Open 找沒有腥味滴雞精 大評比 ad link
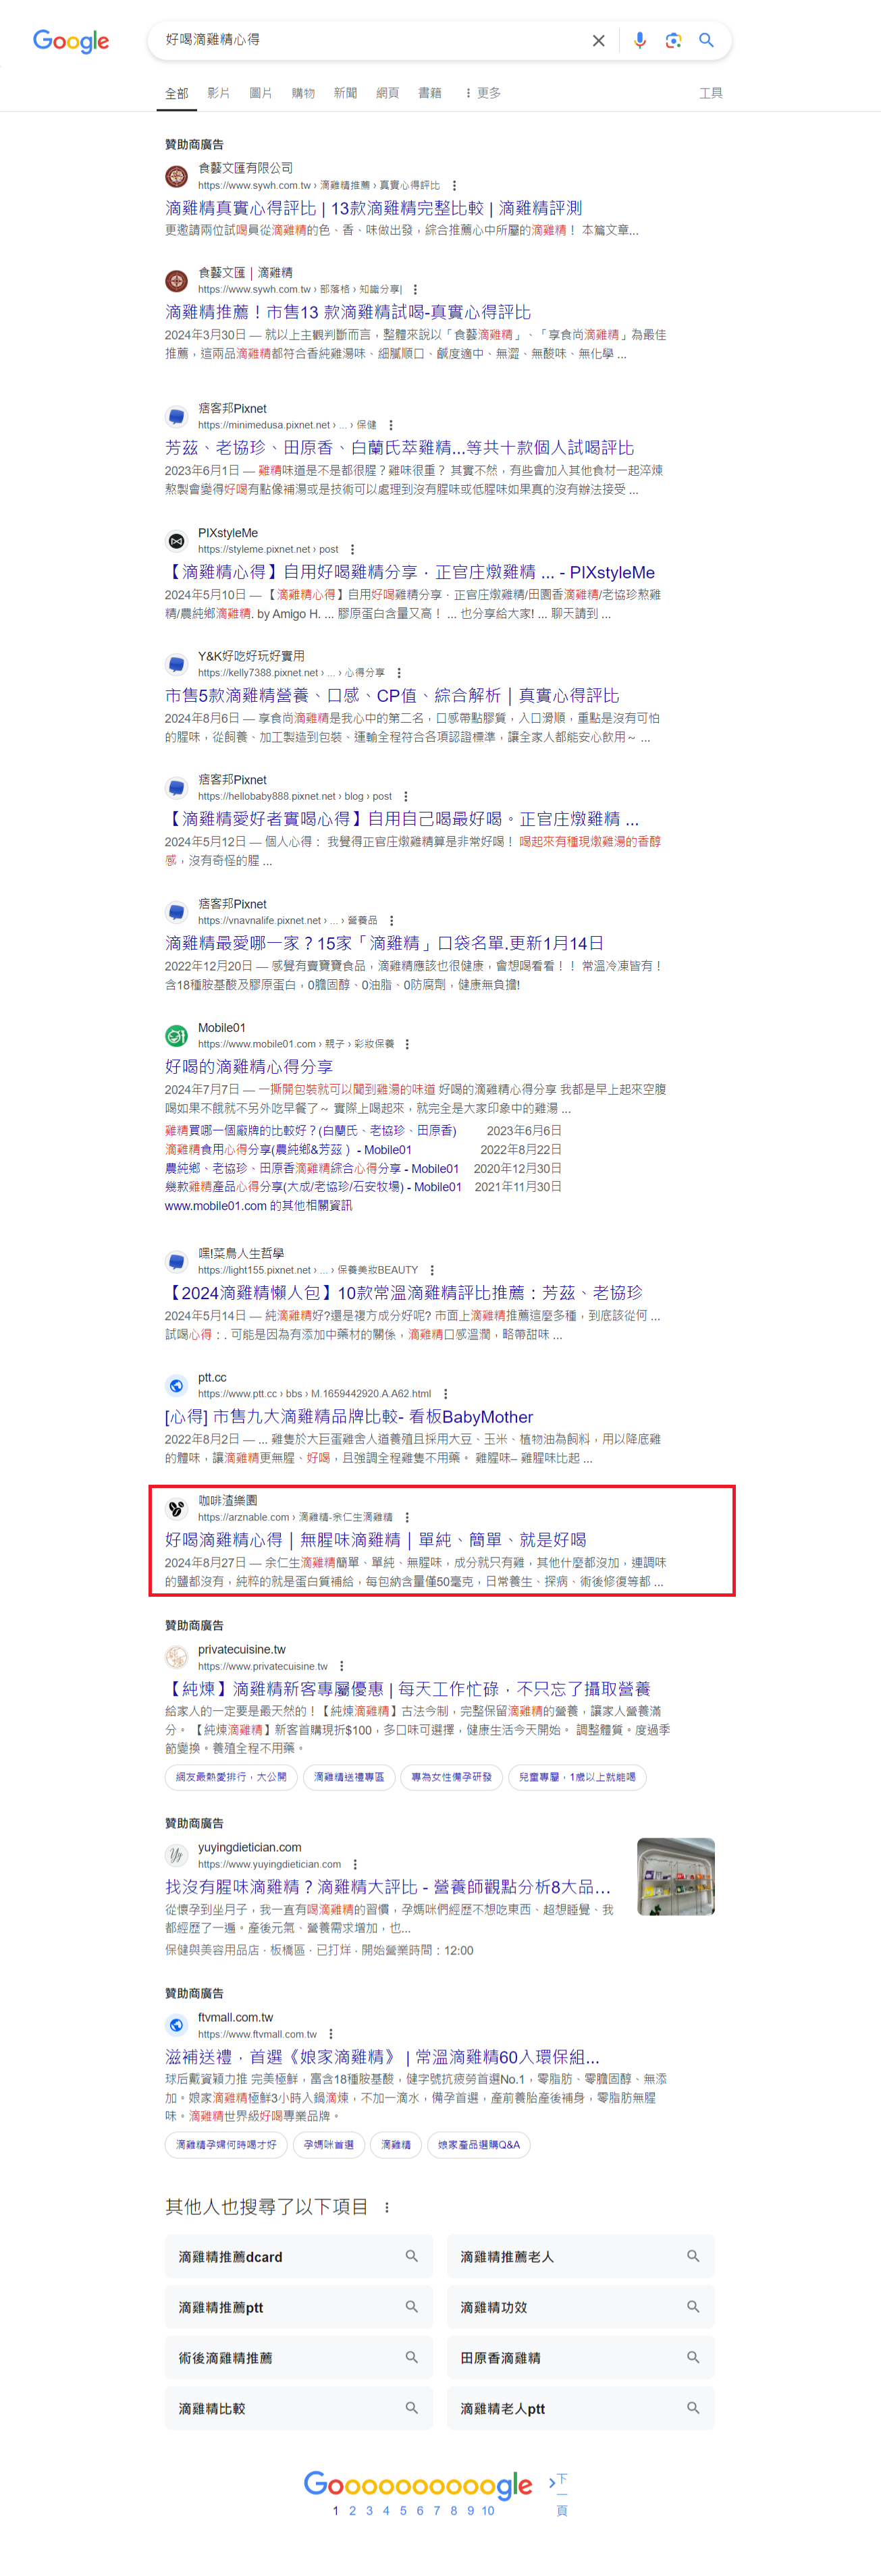This screenshot has height=2576, width=881. tap(387, 1887)
